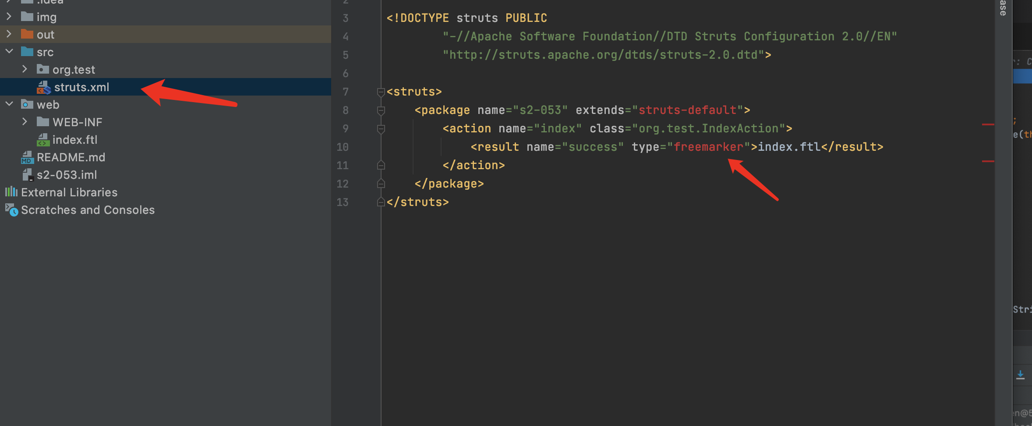Click the WEB-INF folder icon
The width and height of the screenshot is (1032, 426).
(43, 122)
